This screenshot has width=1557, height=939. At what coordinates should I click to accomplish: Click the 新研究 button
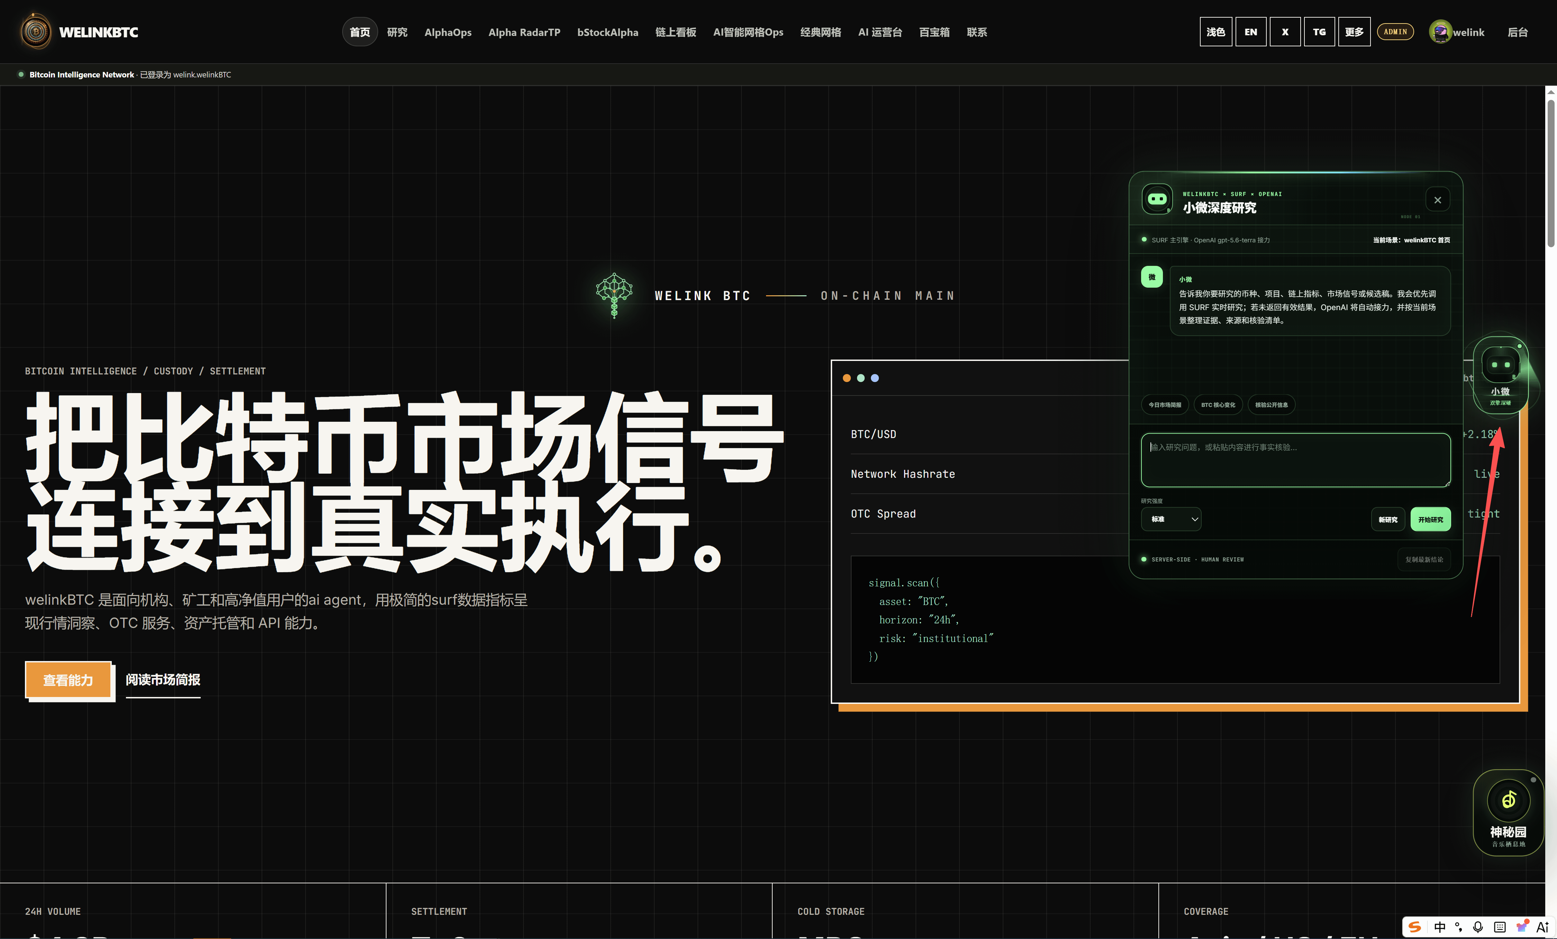pos(1388,519)
